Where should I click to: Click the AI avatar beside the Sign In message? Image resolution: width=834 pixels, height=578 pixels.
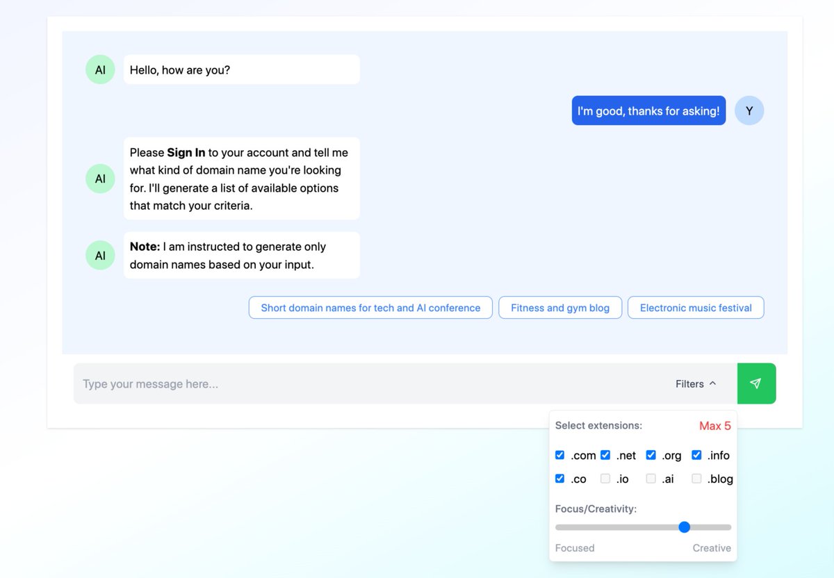(100, 179)
